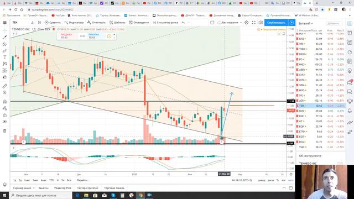The height and width of the screenshot is (199, 354).
Task: Select the INTC row in watchlist
Action: 321,80
